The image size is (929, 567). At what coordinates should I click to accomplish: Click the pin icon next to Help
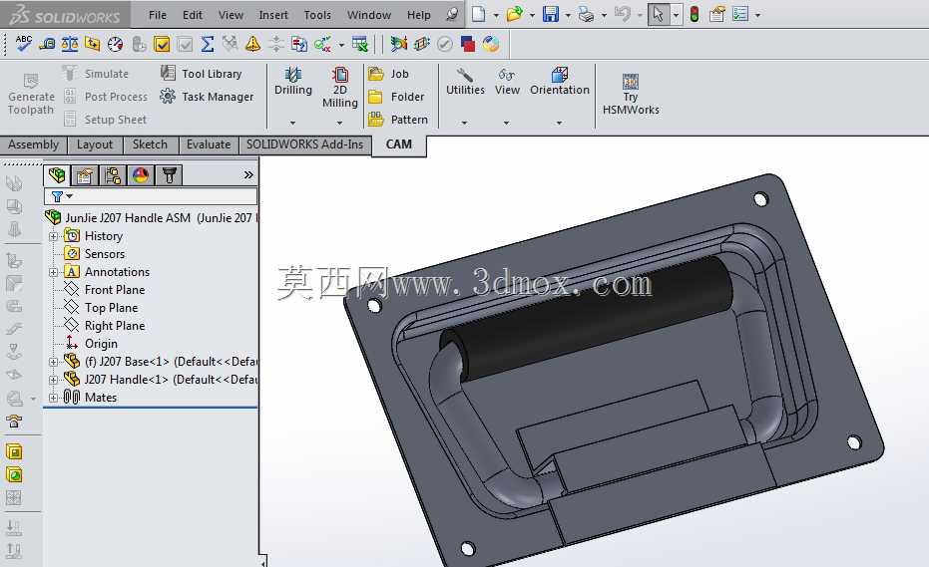pos(451,14)
